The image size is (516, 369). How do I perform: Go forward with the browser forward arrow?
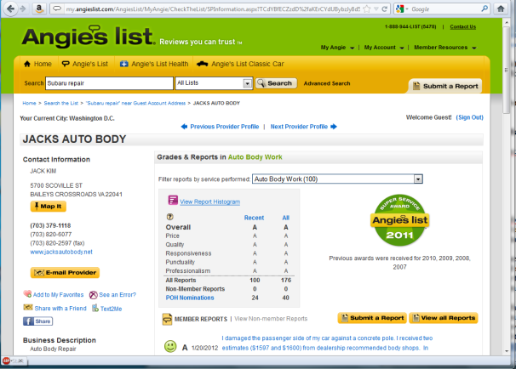(23, 9)
